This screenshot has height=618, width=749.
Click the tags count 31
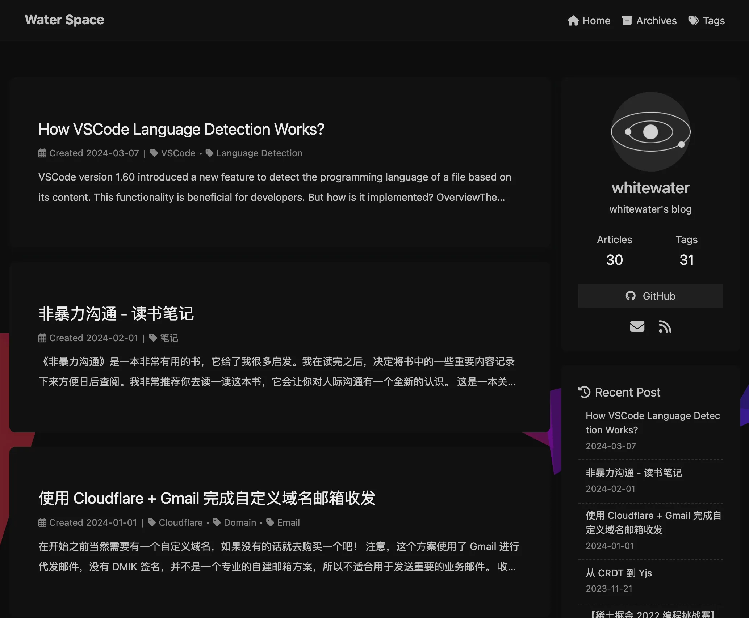[x=687, y=260]
